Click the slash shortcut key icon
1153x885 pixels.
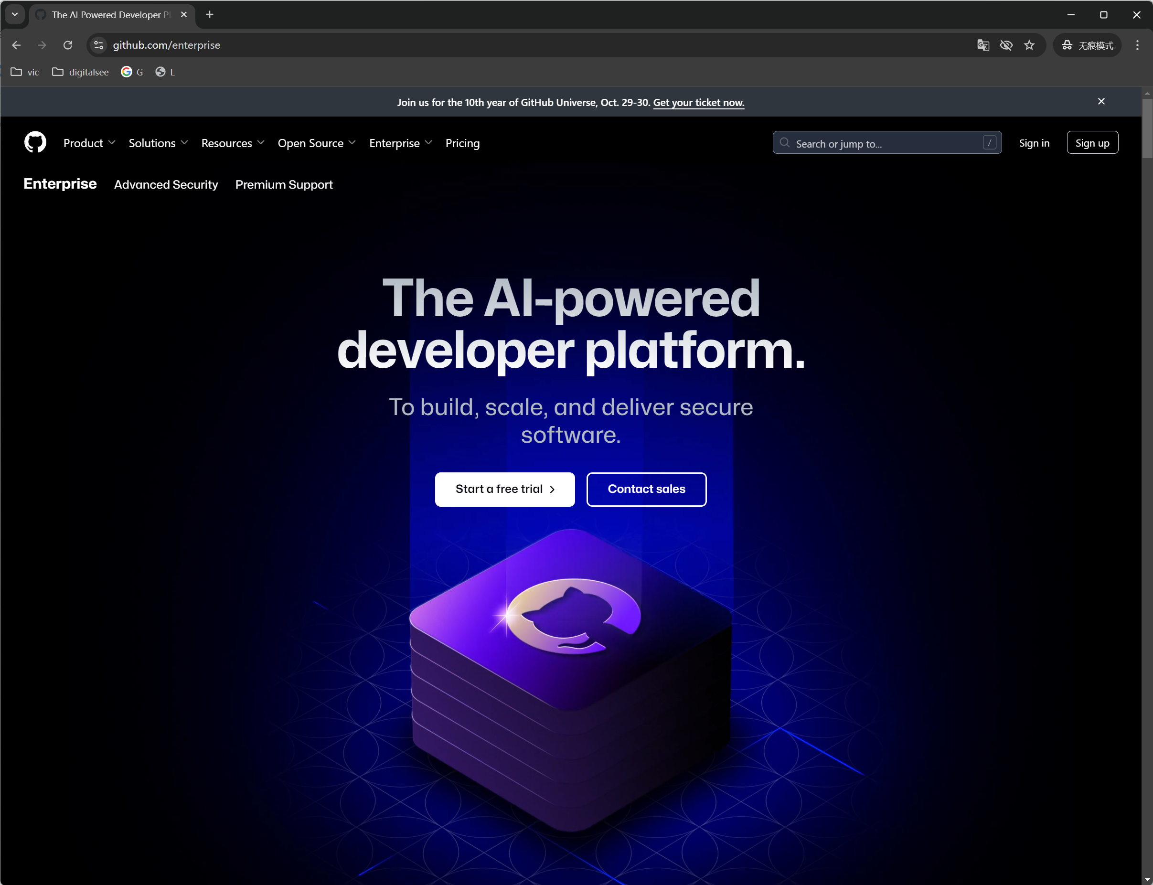[x=990, y=143]
